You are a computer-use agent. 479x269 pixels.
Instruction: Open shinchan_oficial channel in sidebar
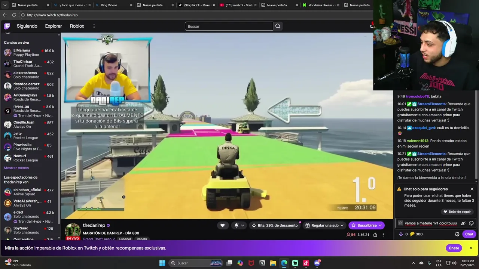tap(29, 192)
